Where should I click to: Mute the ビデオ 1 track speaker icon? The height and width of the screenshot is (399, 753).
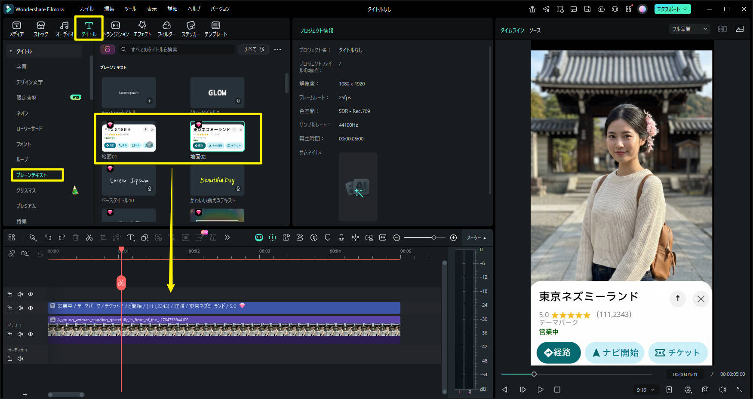click(20, 334)
